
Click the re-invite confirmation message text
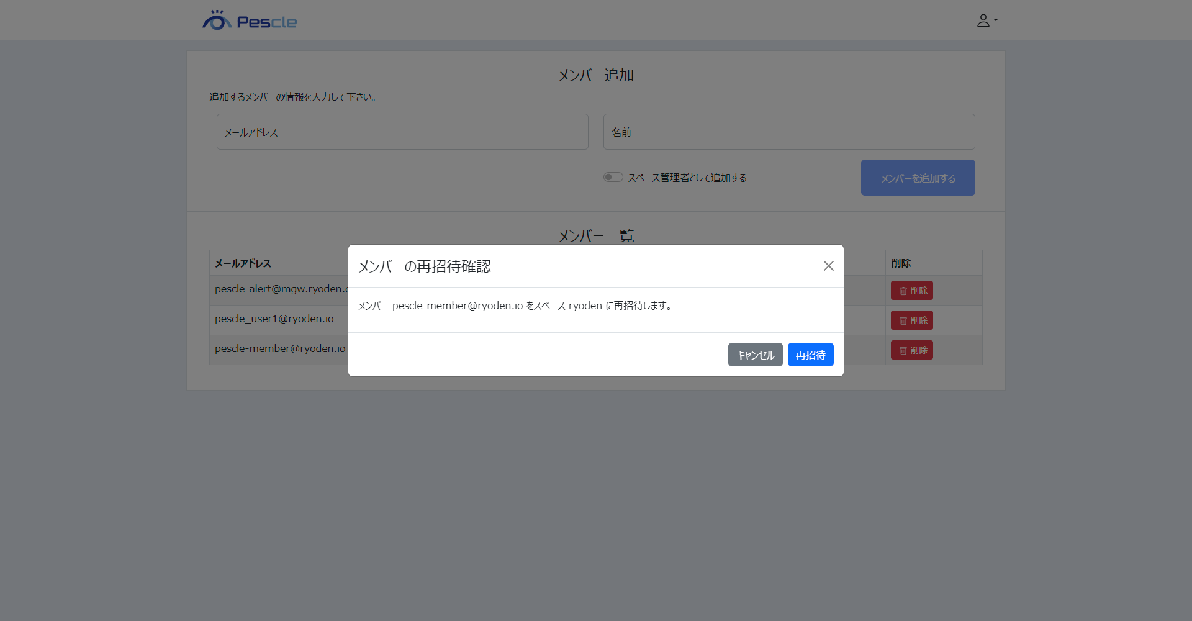tap(515, 306)
